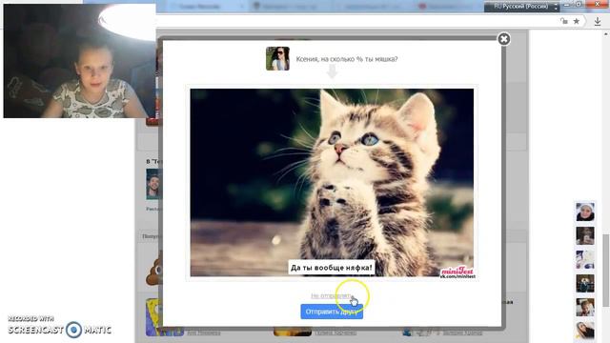Open the bearded man's avatar behind the popup
This screenshot has width=610, height=343.
click(x=153, y=184)
